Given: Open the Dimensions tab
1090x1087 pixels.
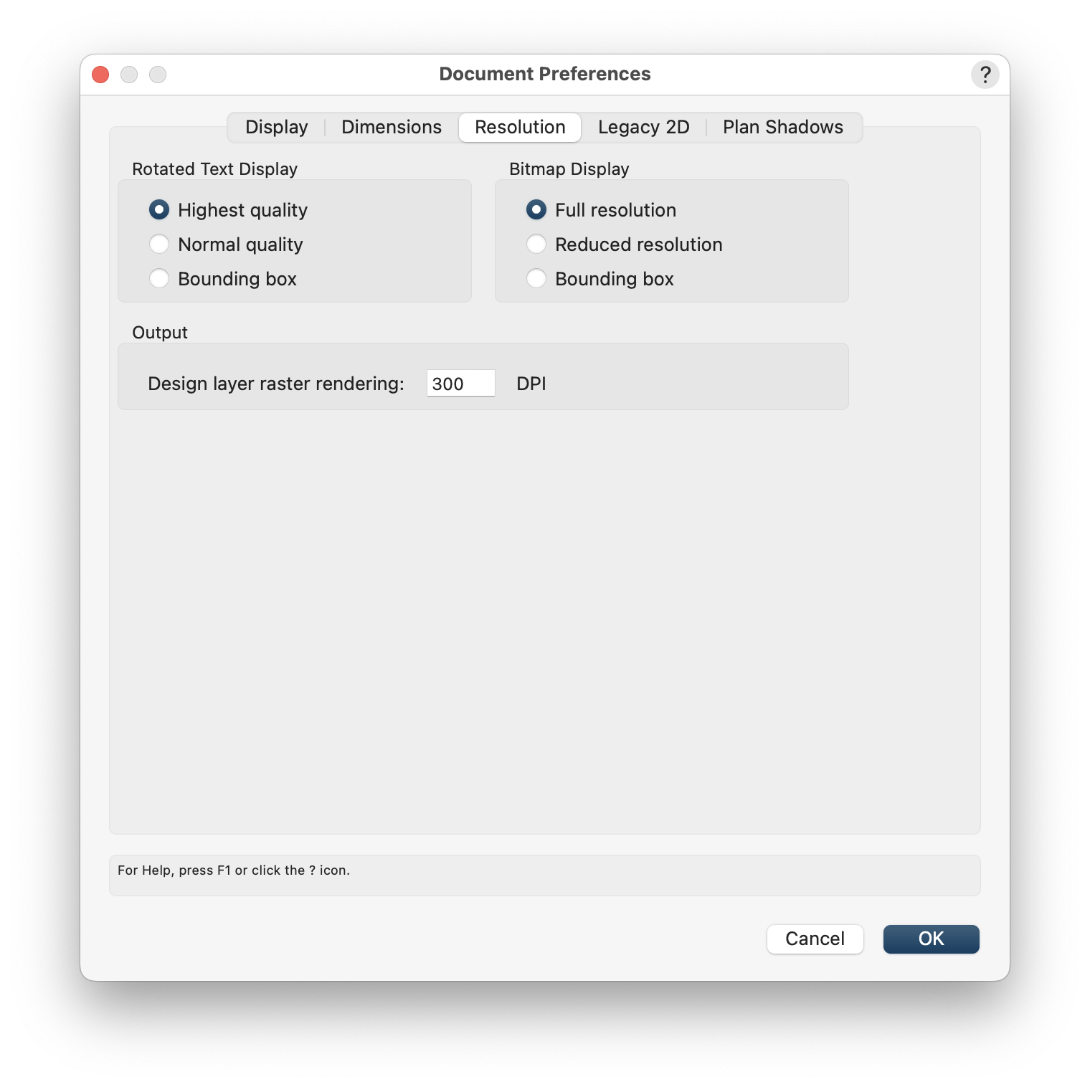Looking at the screenshot, I should click(x=391, y=127).
